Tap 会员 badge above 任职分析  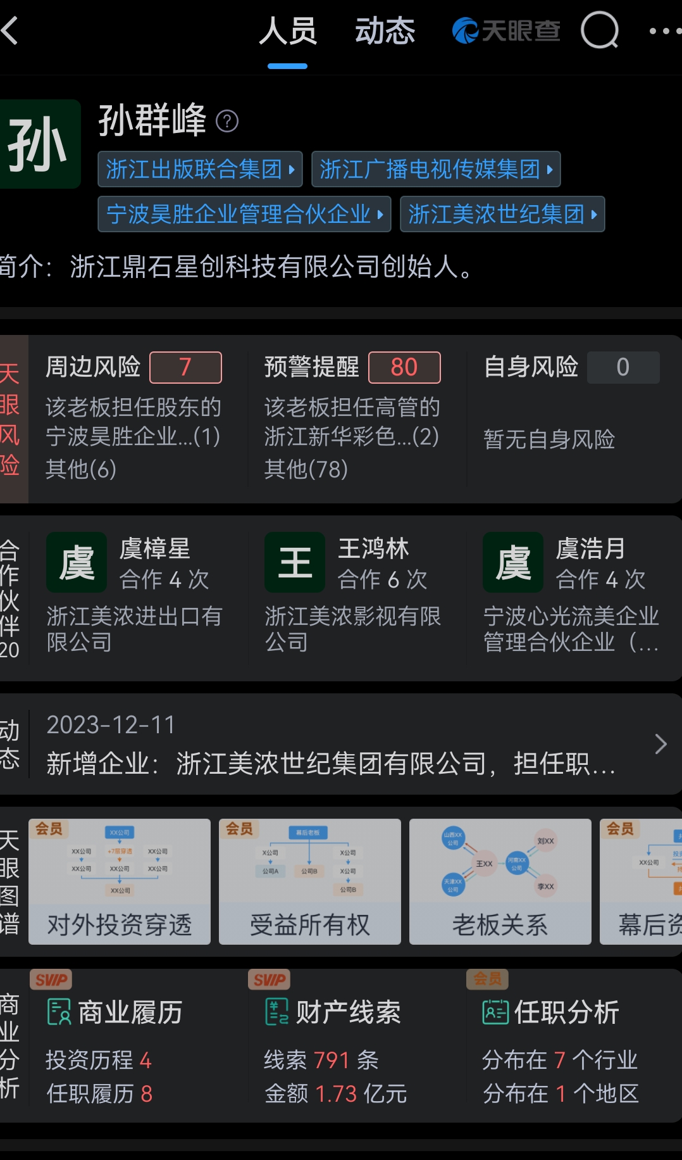coord(487,979)
